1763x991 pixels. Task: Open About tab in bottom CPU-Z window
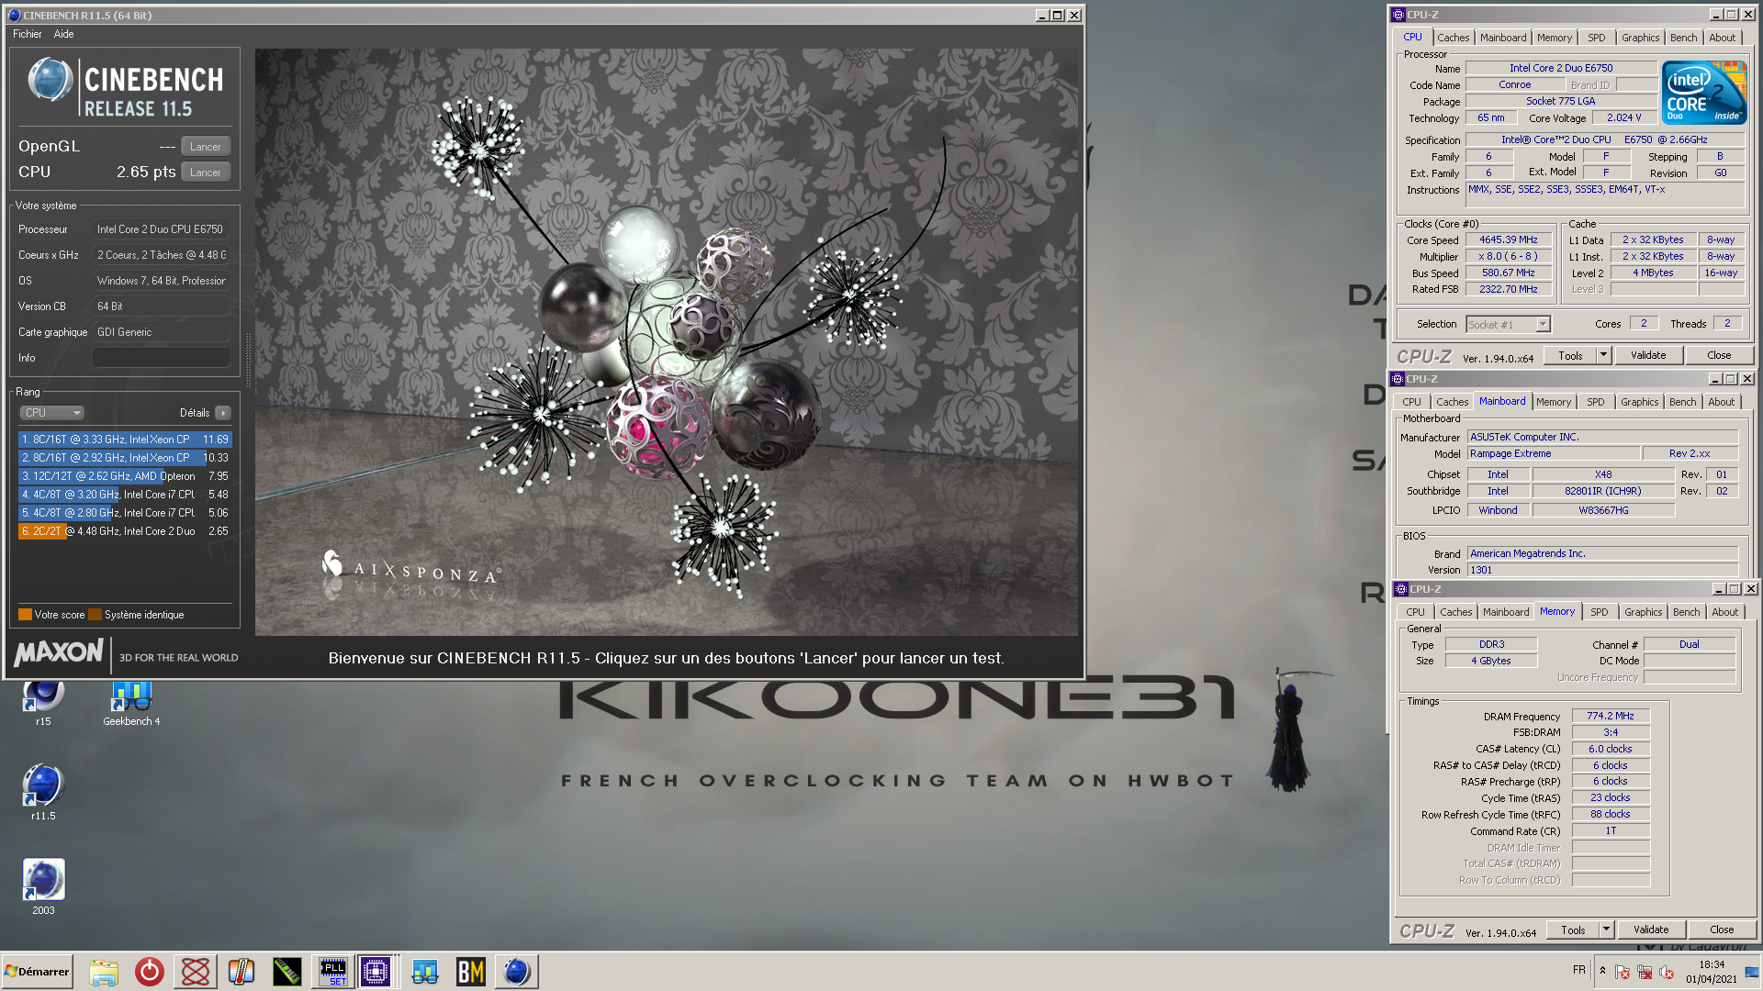(1724, 612)
